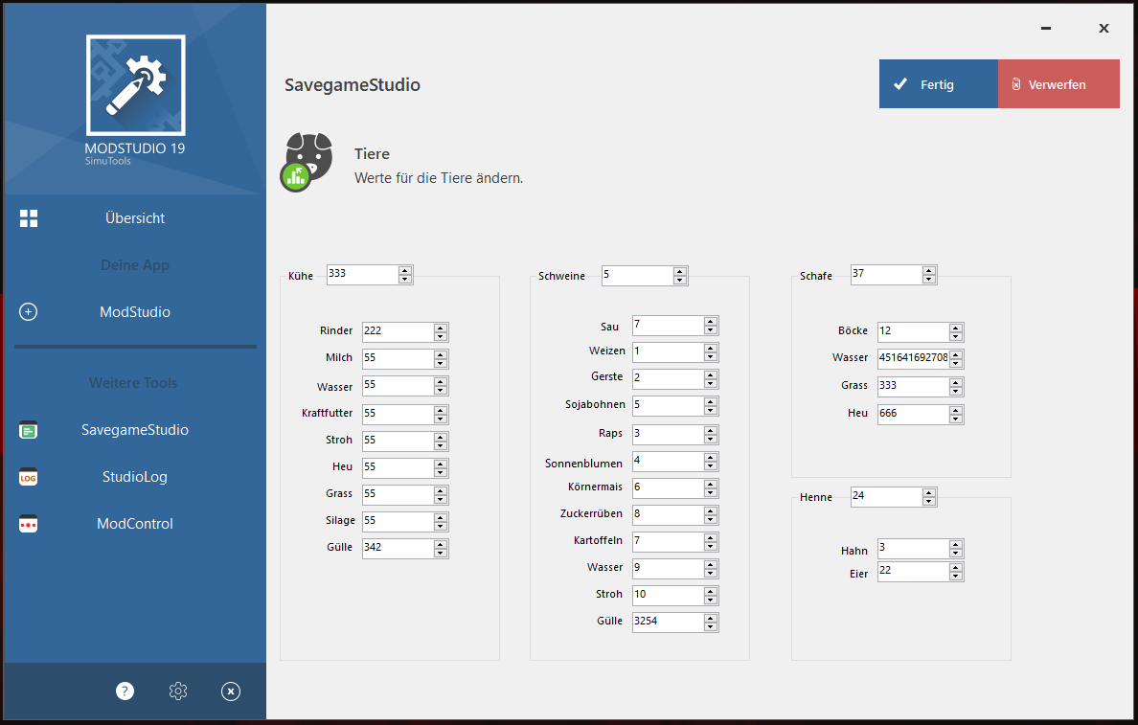
Task: Click the circled X icon in sidebar footer
Action: click(231, 691)
